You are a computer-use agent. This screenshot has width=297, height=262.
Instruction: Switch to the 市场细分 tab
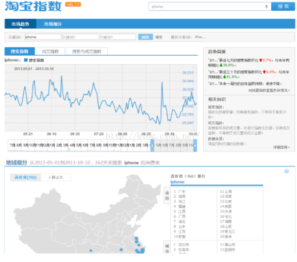coord(52,24)
